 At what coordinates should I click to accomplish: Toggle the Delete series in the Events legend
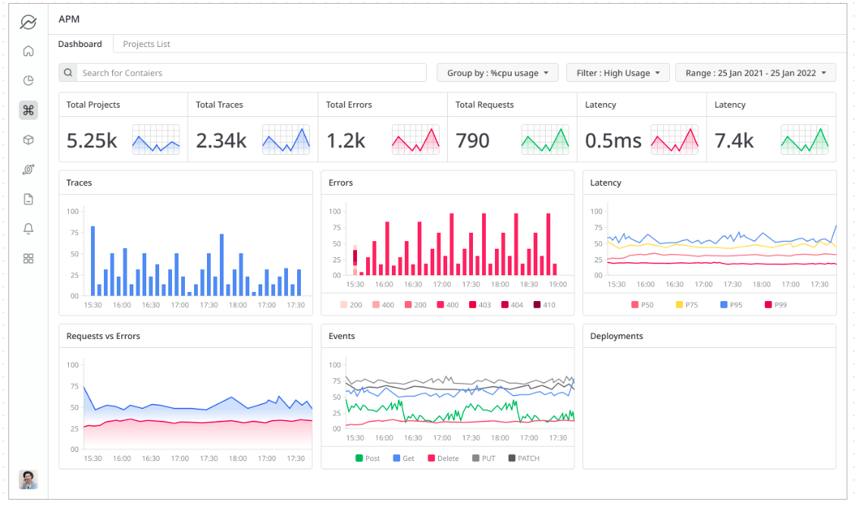click(x=443, y=458)
